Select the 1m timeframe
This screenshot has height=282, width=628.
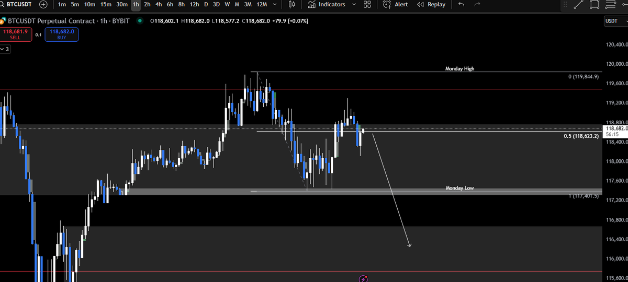pyautogui.click(x=62, y=4)
